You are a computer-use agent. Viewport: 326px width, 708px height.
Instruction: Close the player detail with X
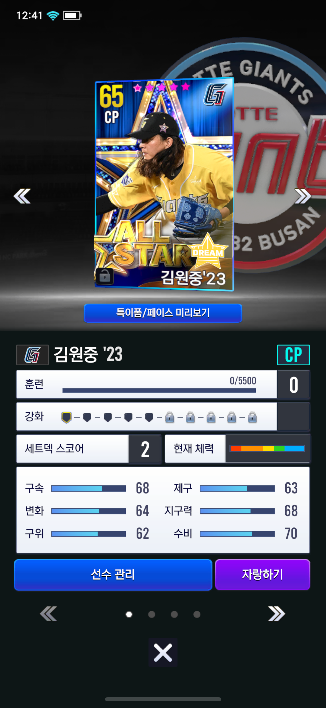point(163,652)
